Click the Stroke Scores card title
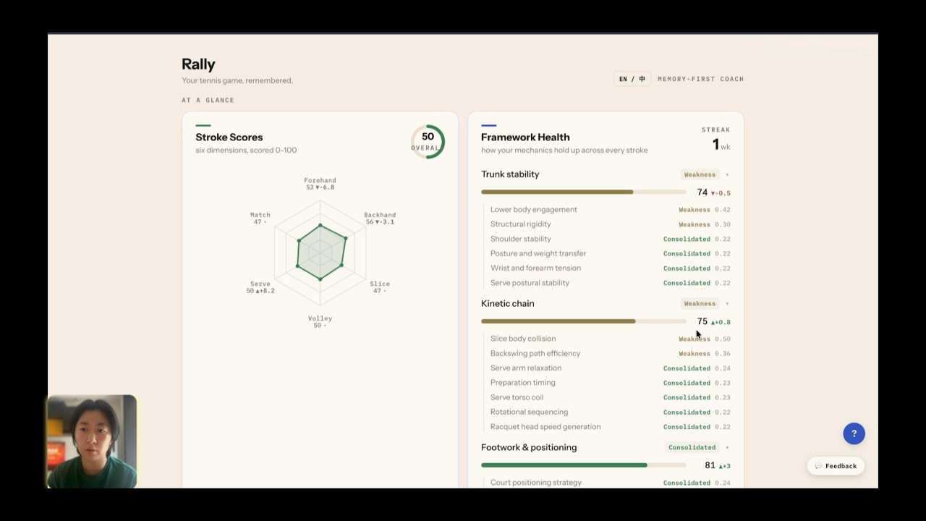 click(229, 137)
